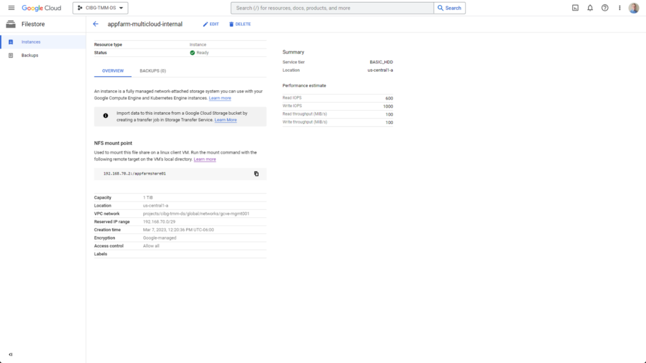Open Instances in the sidebar
The image size is (646, 363).
click(31, 42)
